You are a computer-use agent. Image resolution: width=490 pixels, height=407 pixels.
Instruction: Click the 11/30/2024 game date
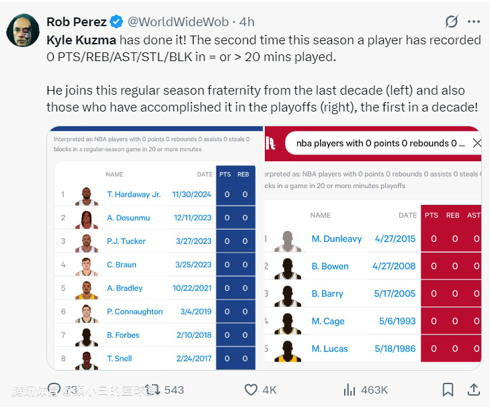click(x=192, y=194)
